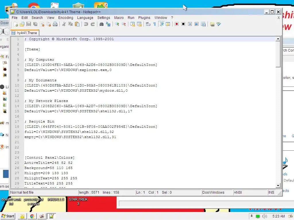Click the Undo arrow icon
The height and width of the screenshot is (220, 294).
tap(86, 24)
